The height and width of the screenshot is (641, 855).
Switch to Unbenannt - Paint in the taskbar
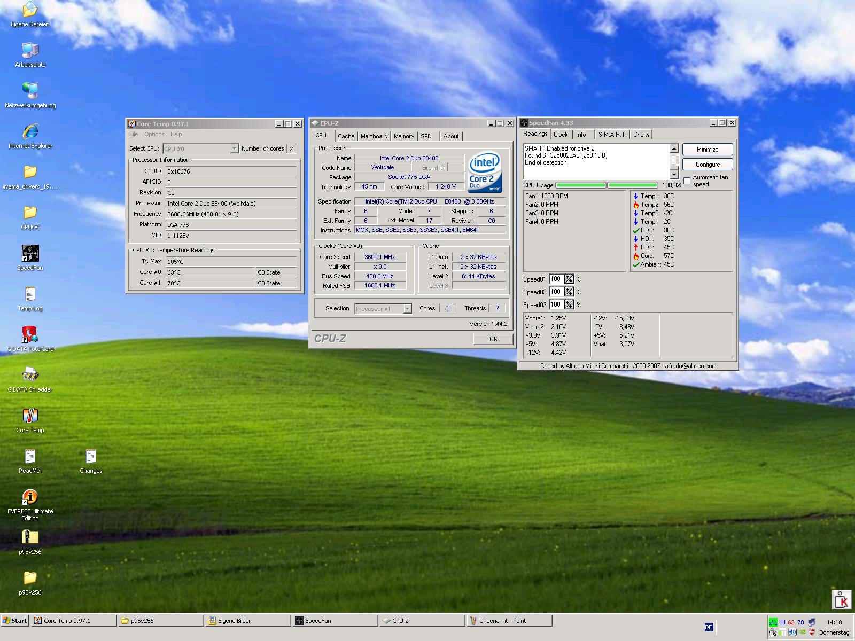[509, 621]
